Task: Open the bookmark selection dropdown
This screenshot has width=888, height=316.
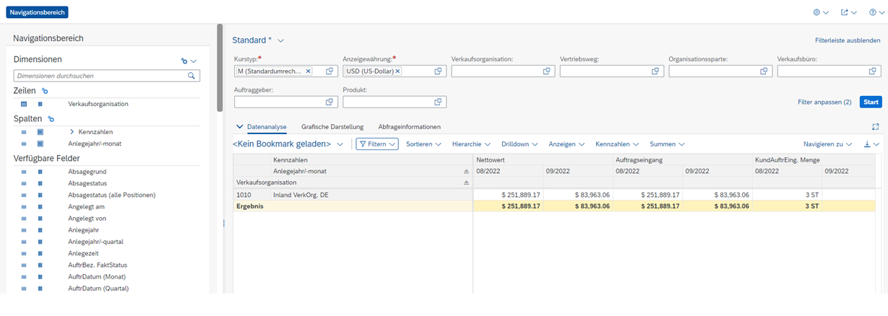Action: pyautogui.click(x=340, y=144)
